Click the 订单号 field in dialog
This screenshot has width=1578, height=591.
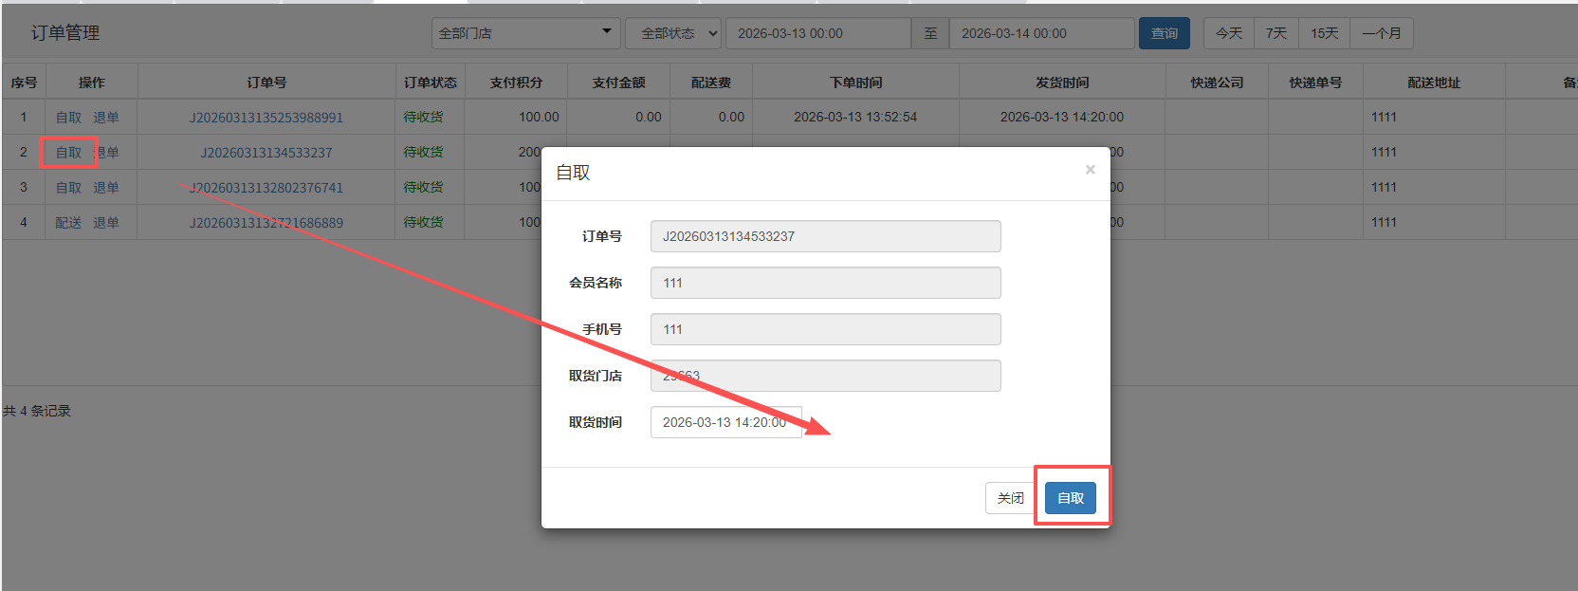pos(825,236)
